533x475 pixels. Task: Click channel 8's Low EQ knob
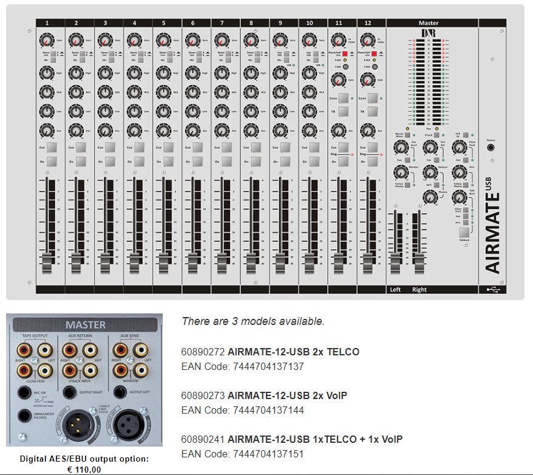(x=250, y=112)
